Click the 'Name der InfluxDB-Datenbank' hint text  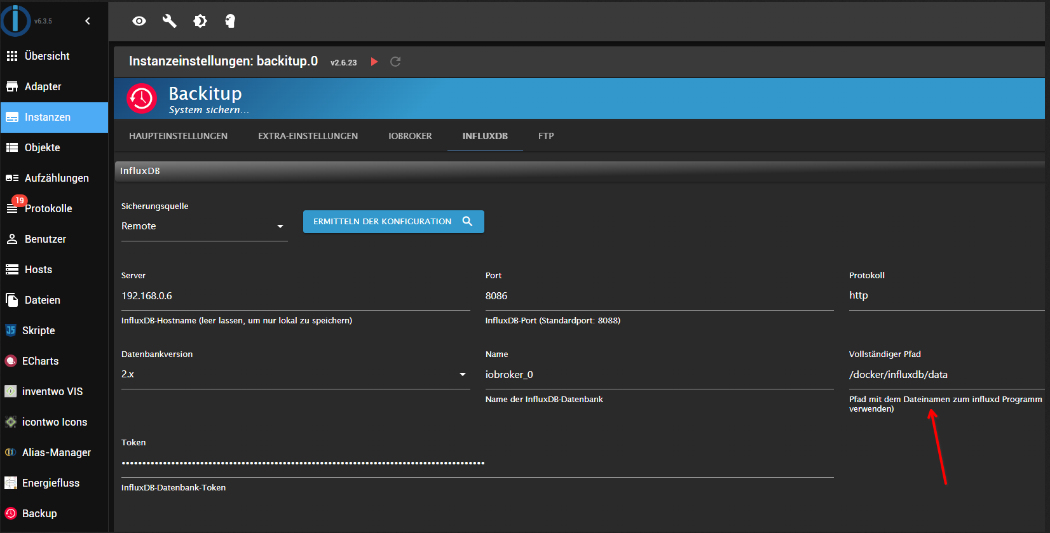click(x=544, y=400)
